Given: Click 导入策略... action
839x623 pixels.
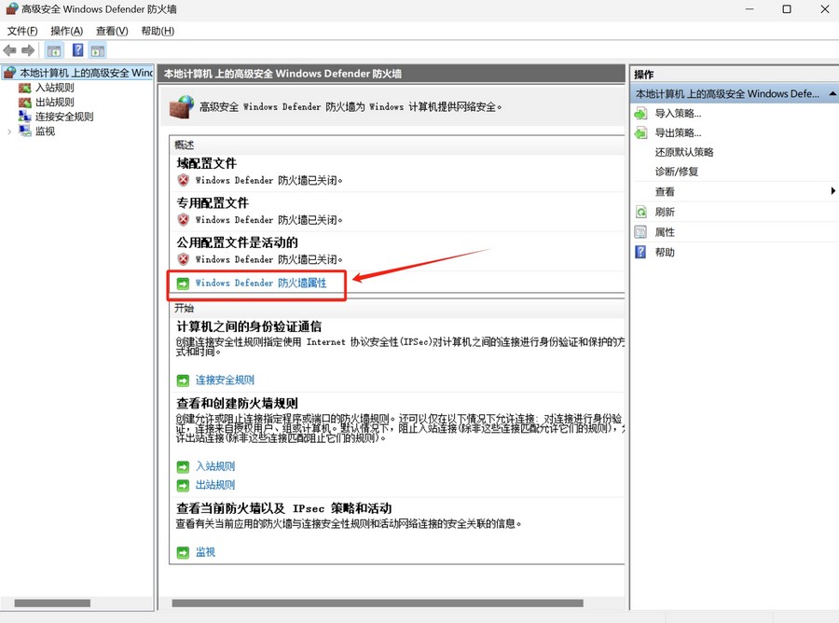Looking at the screenshot, I should (x=678, y=114).
